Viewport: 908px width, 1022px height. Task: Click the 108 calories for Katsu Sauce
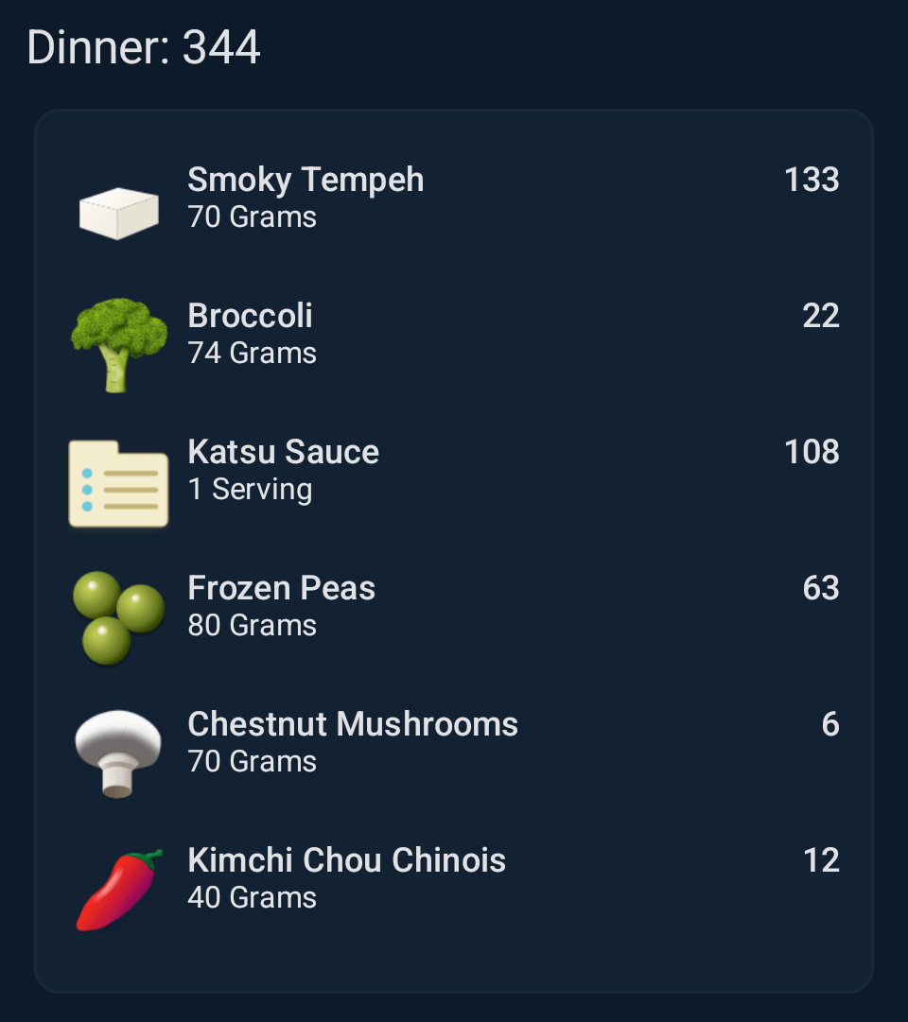[812, 452]
